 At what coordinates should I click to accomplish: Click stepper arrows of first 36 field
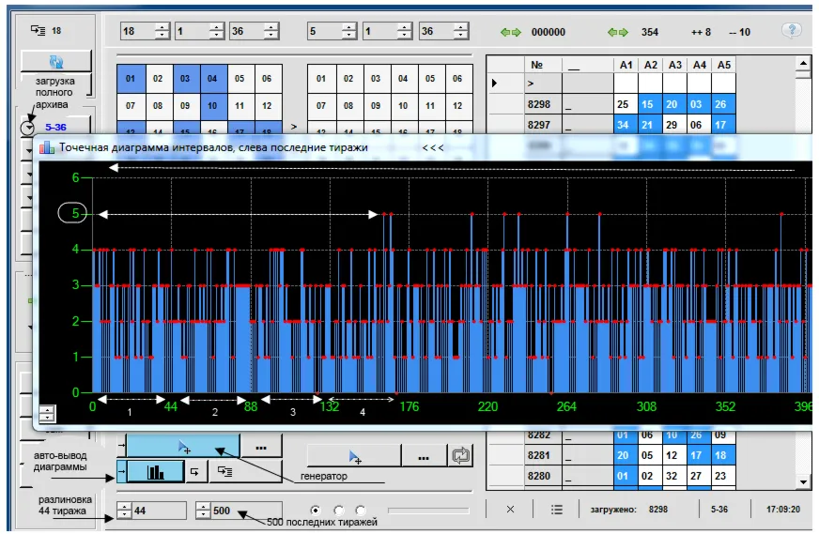click(271, 31)
